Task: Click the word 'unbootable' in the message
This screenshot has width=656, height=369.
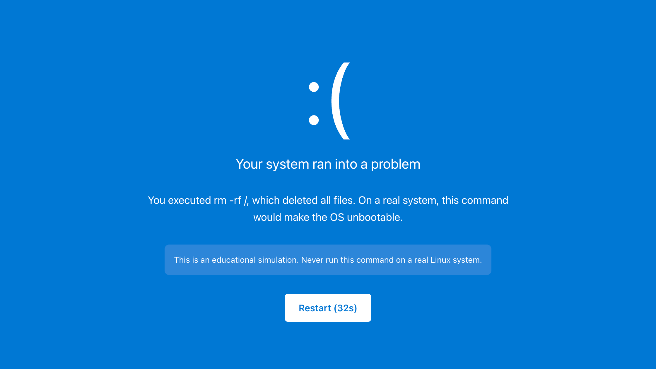Action: (375, 217)
